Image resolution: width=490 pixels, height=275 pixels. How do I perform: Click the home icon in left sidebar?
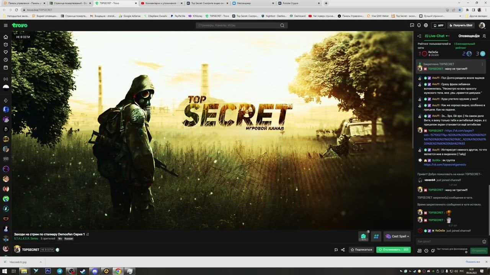[6, 37]
